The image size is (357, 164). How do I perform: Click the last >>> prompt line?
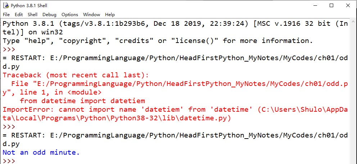click(9, 161)
